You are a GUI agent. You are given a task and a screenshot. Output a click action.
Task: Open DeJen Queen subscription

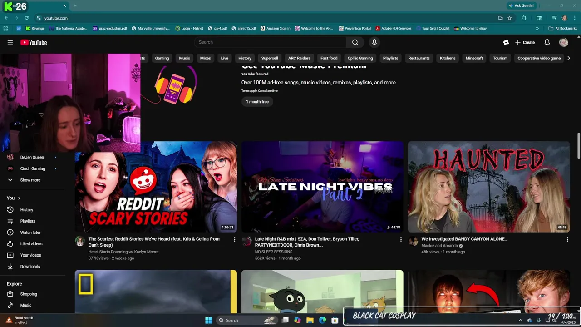click(x=32, y=157)
